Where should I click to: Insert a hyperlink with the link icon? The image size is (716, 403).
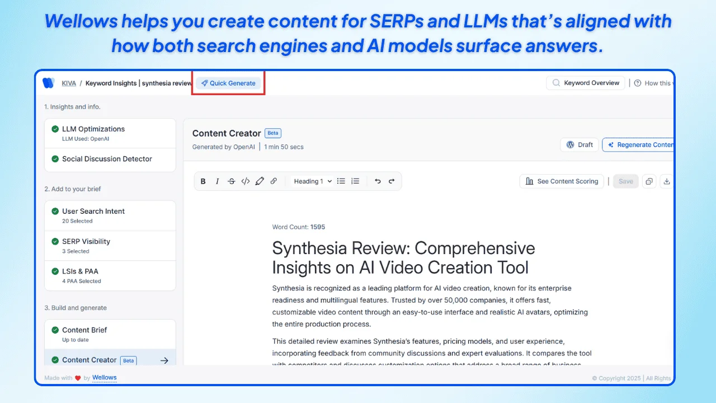[x=274, y=181]
